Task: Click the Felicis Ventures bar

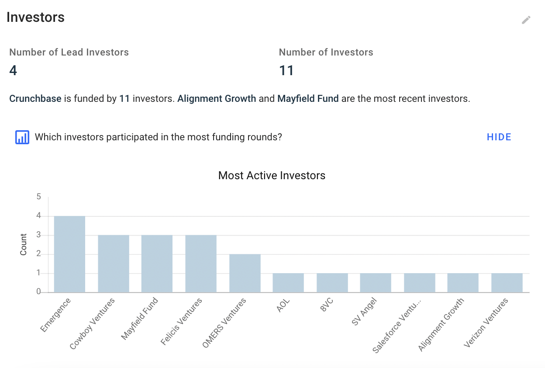Action: click(200, 264)
